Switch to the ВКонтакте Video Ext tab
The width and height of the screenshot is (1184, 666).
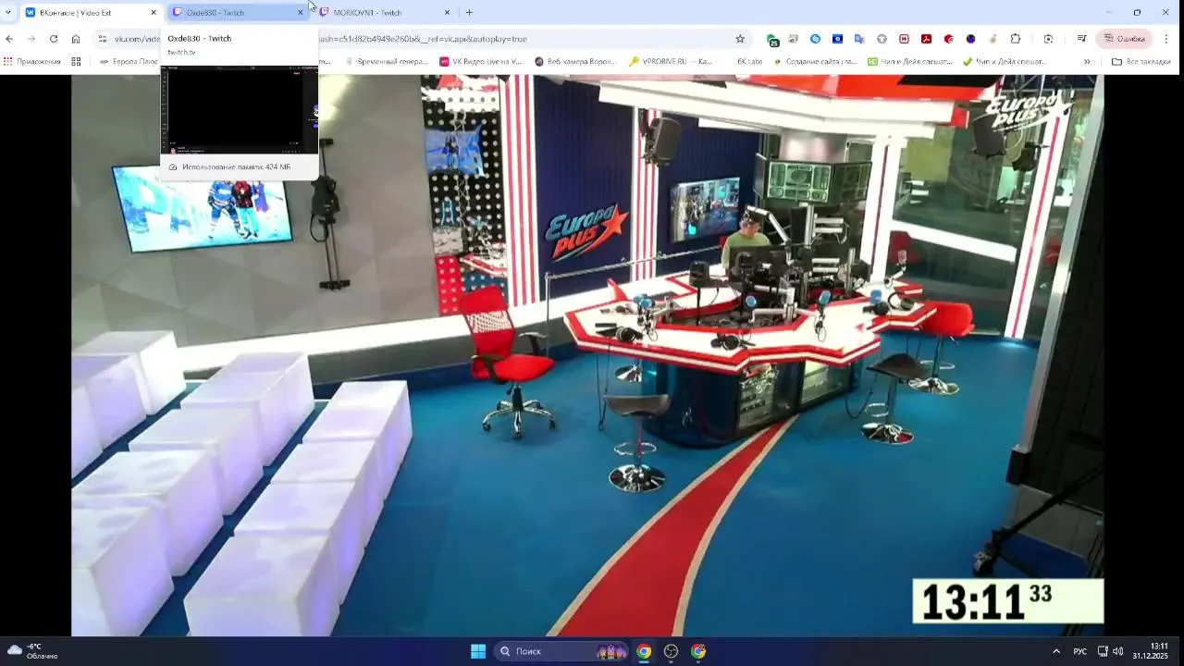pyautogui.click(x=91, y=13)
